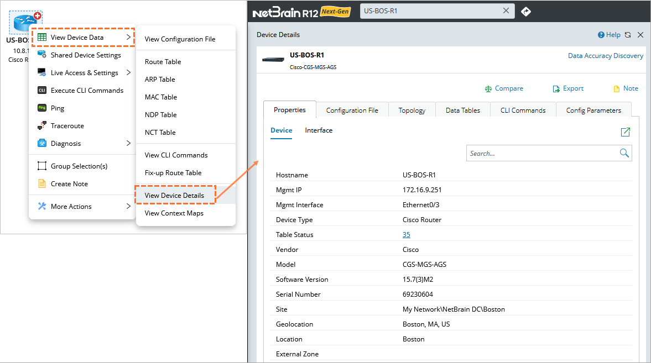
Task: Click the Export icon
Action: [556, 89]
